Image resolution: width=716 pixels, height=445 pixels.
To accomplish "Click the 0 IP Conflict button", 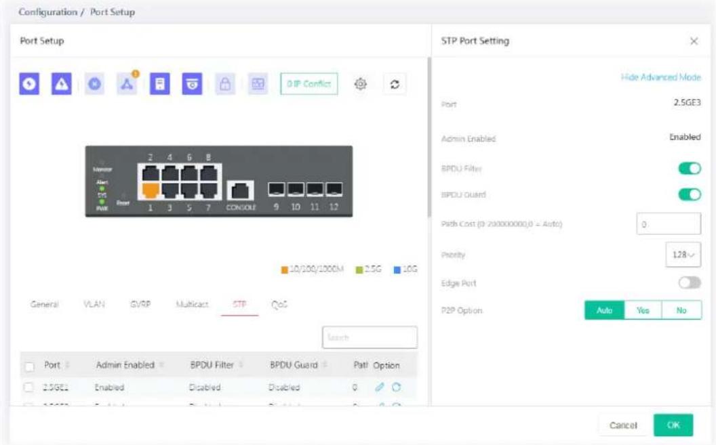I will pos(309,84).
